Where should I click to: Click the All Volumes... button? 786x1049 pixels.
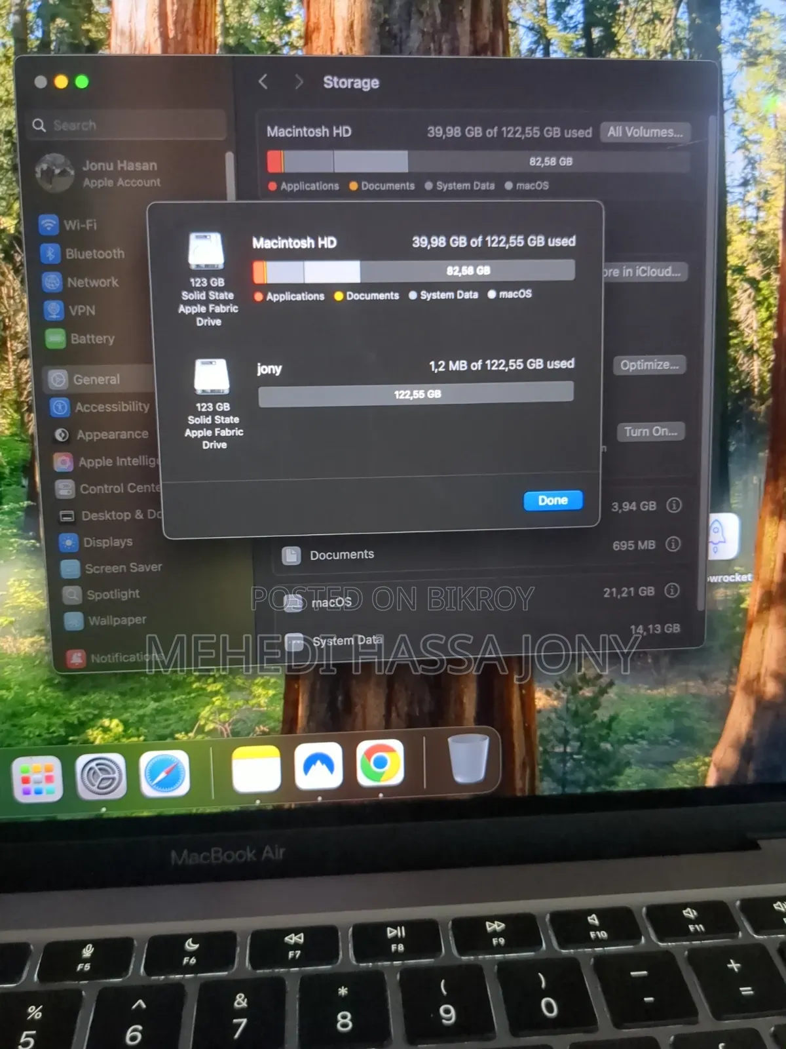click(645, 132)
